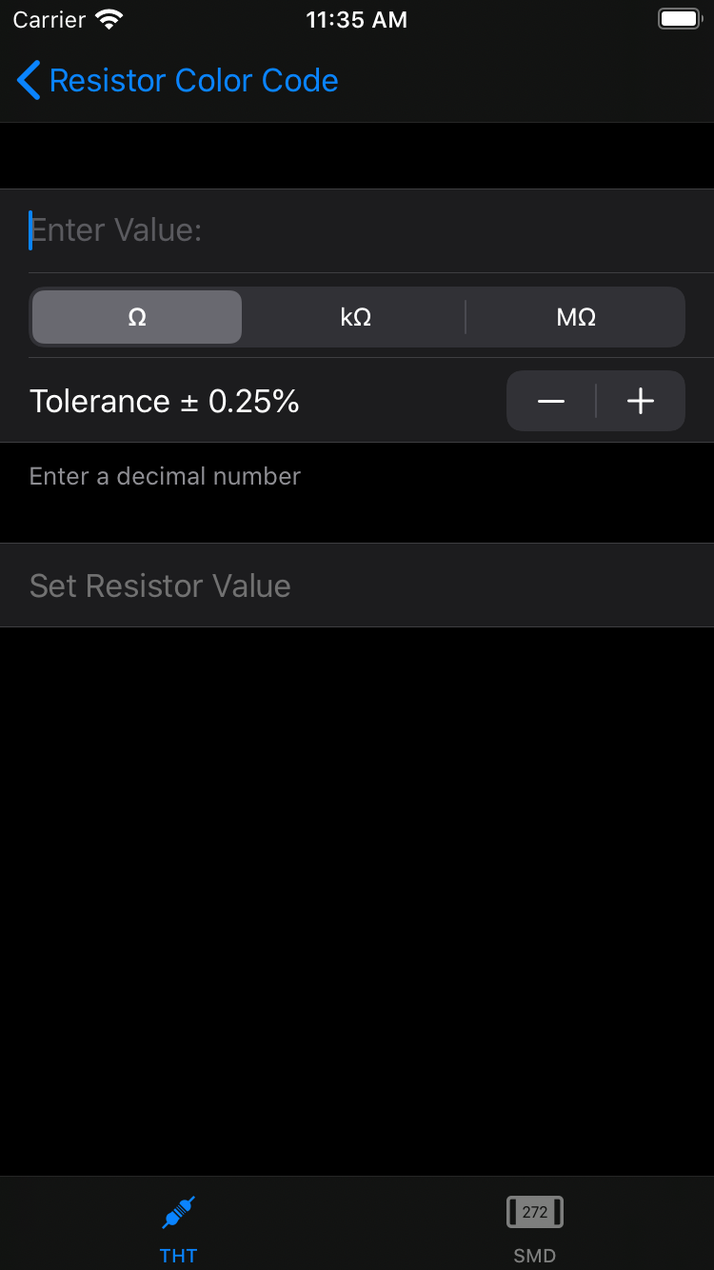The image size is (714, 1270).
Task: Tap the blue text cursor in value field
Action: pyautogui.click(x=30, y=230)
